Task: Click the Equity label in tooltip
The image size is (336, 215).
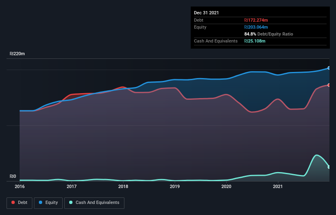Action: pos(200,27)
